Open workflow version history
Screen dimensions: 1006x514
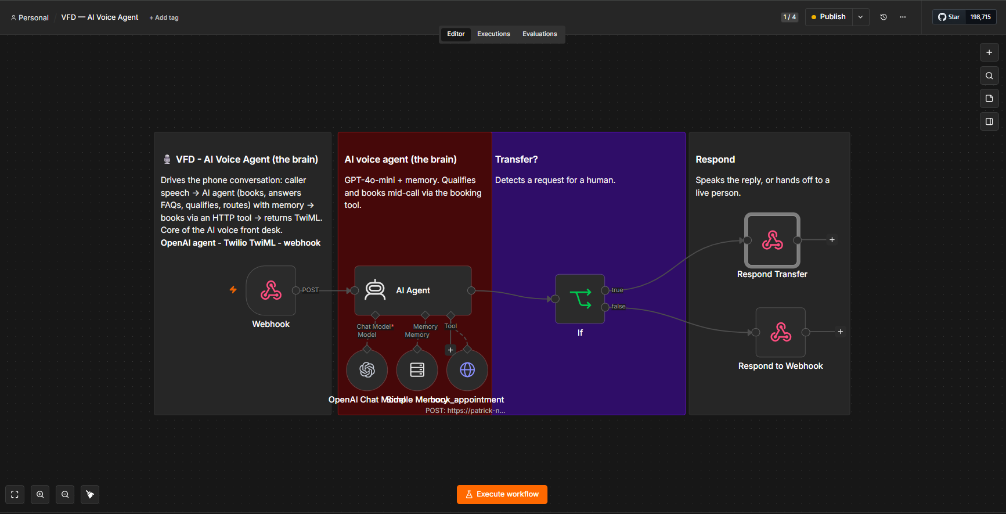[884, 17]
